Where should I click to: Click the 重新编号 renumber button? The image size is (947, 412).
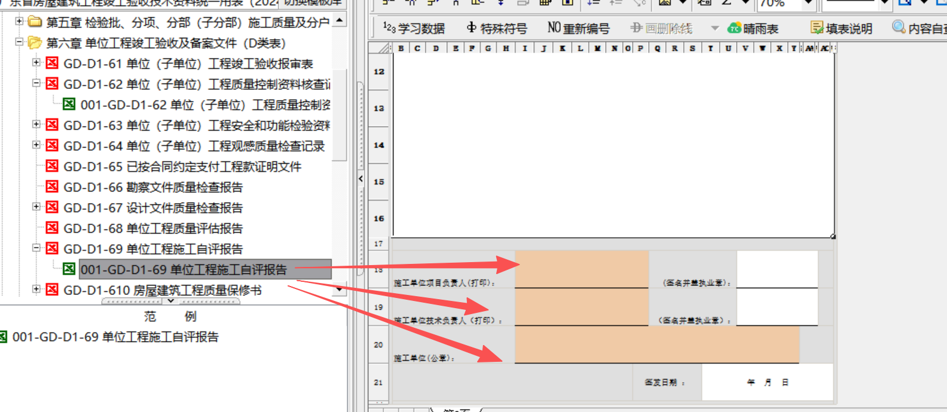coord(578,28)
